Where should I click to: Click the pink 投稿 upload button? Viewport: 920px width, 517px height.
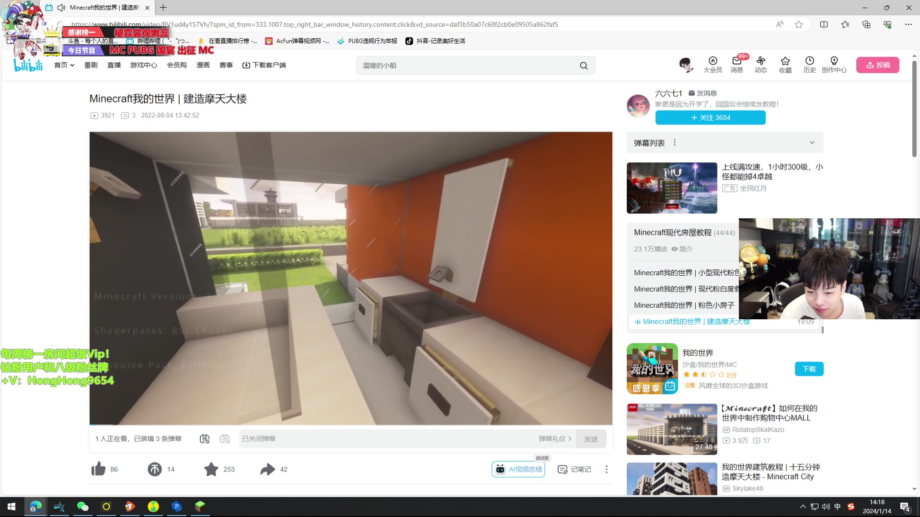tap(877, 65)
